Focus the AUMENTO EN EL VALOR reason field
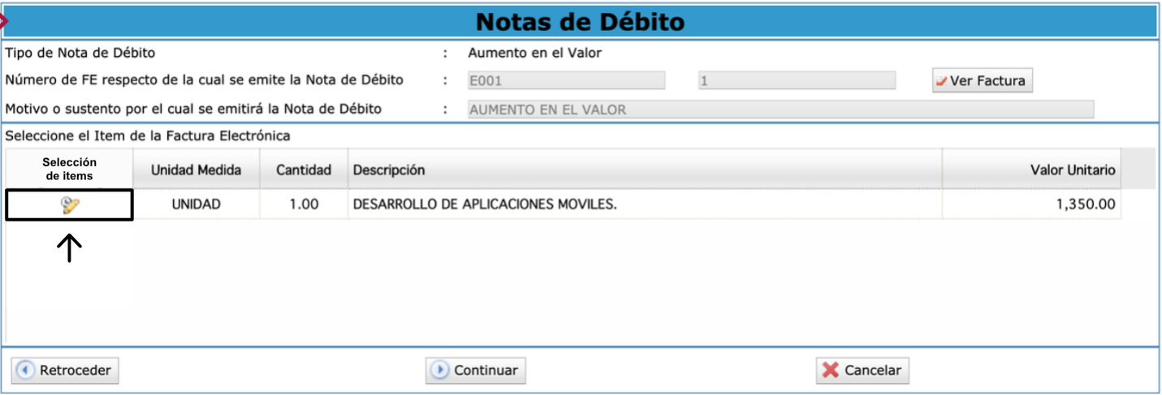Image resolution: width=1162 pixels, height=395 pixels. [780, 109]
